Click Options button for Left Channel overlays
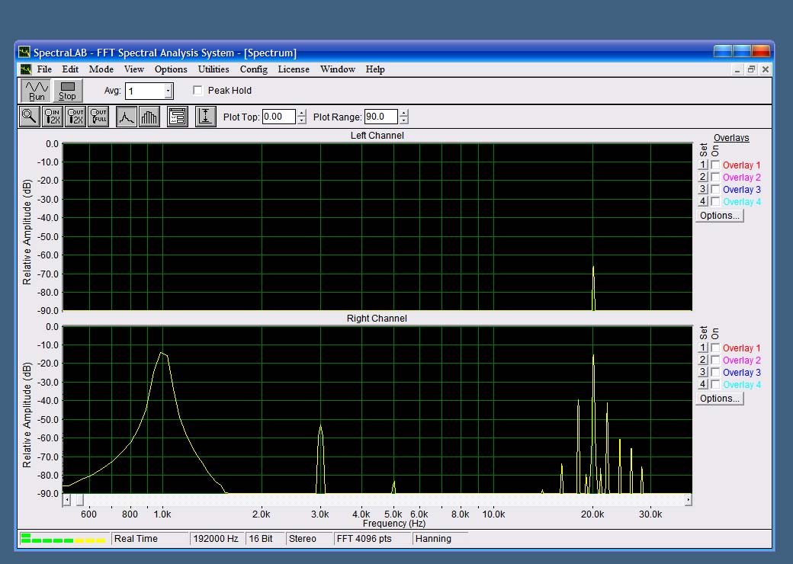This screenshot has width=793, height=564. coord(719,216)
